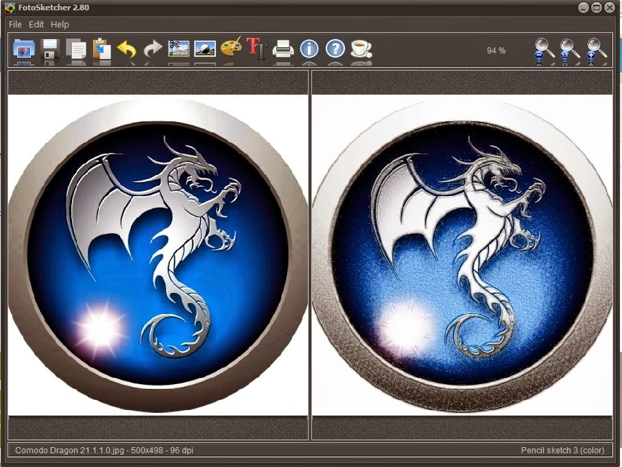Viewport: 622px width, 467px height.
Task: Open the Edit menu
Action: (36, 24)
